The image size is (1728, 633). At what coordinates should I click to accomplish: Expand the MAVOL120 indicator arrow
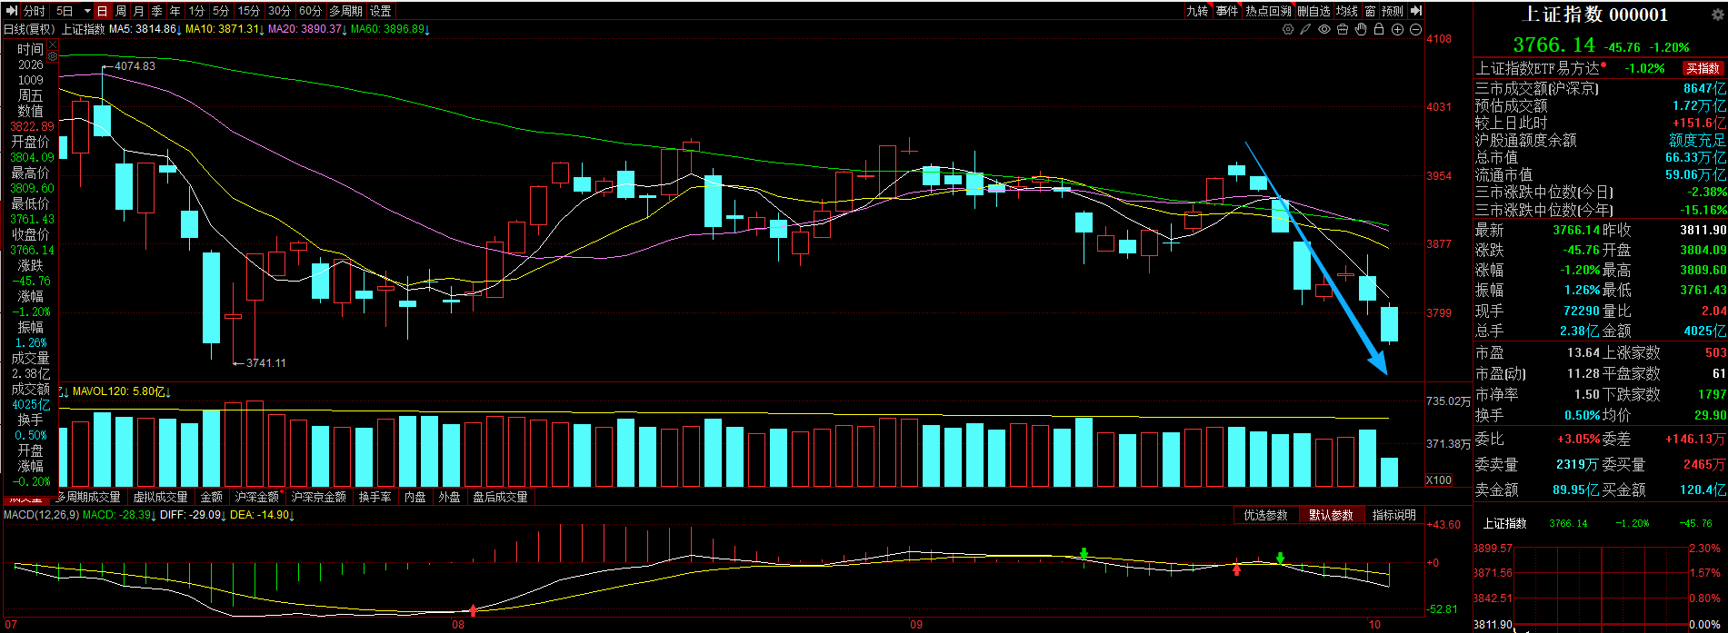tap(168, 392)
